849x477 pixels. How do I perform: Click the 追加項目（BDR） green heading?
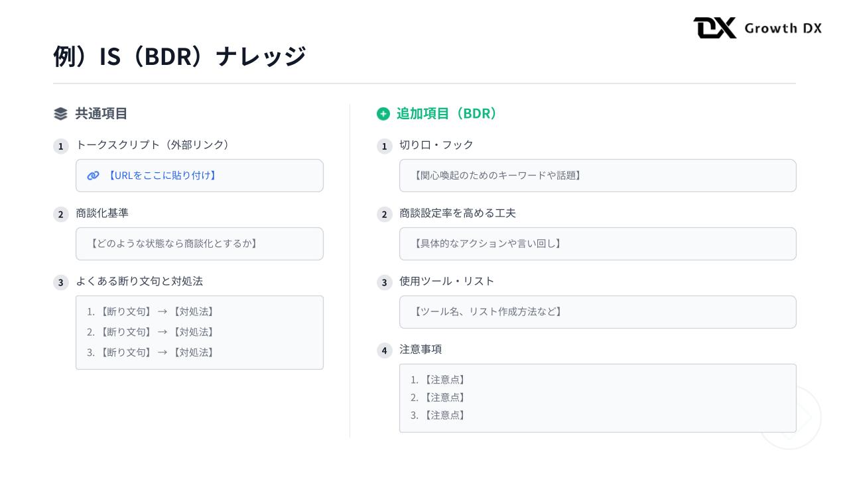[448, 114]
